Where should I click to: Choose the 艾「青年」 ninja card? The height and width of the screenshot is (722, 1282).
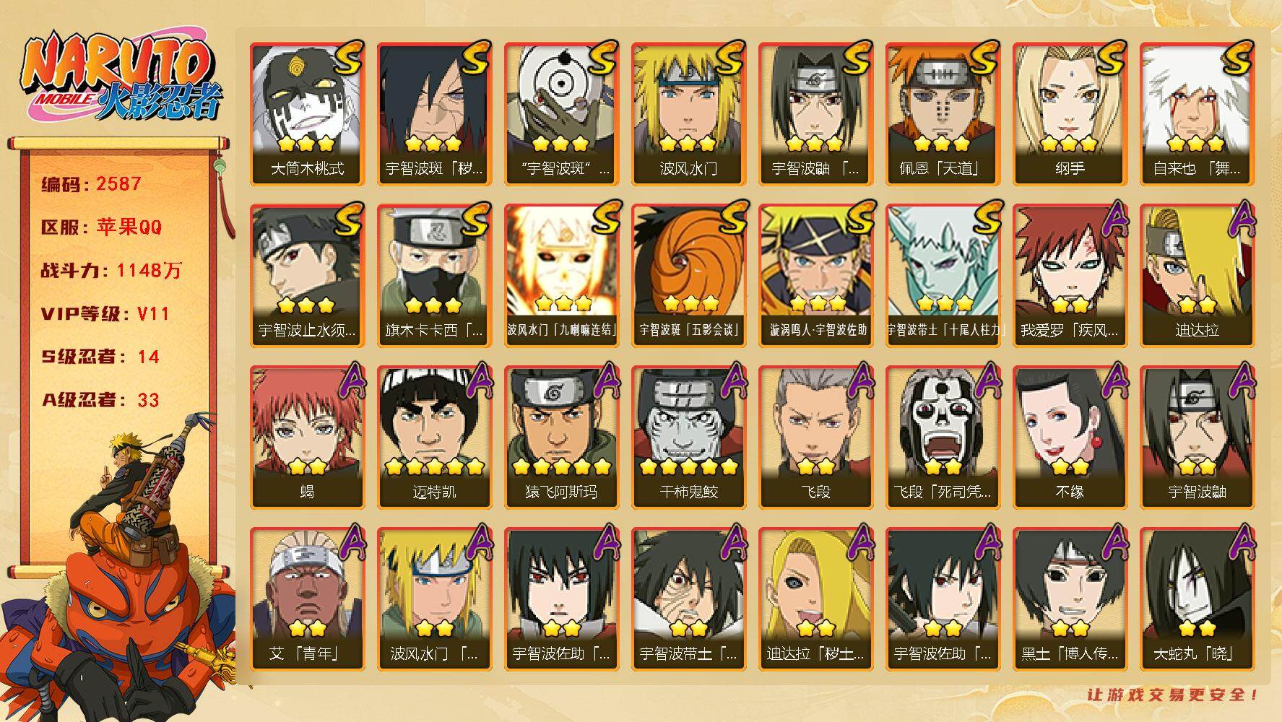307,599
